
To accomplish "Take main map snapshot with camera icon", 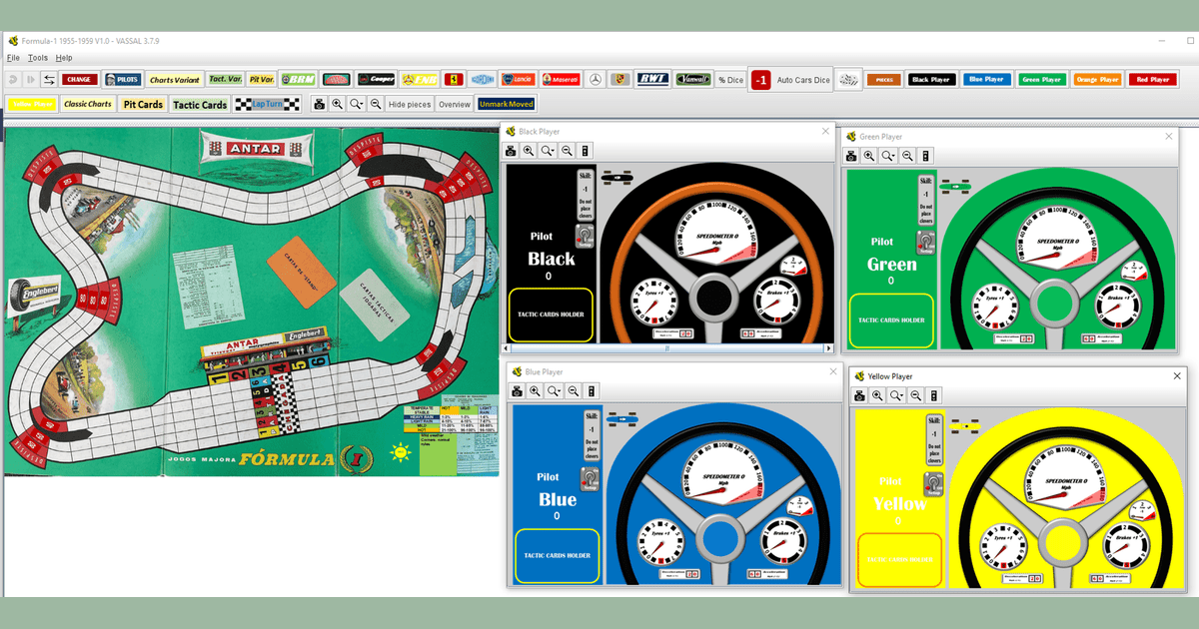I will [319, 104].
